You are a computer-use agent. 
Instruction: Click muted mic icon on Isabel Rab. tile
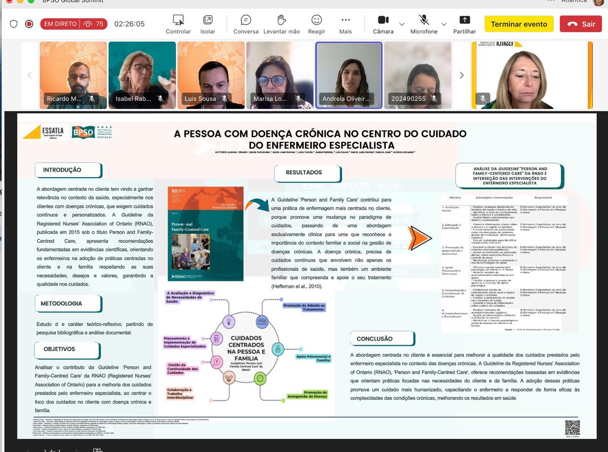point(160,99)
